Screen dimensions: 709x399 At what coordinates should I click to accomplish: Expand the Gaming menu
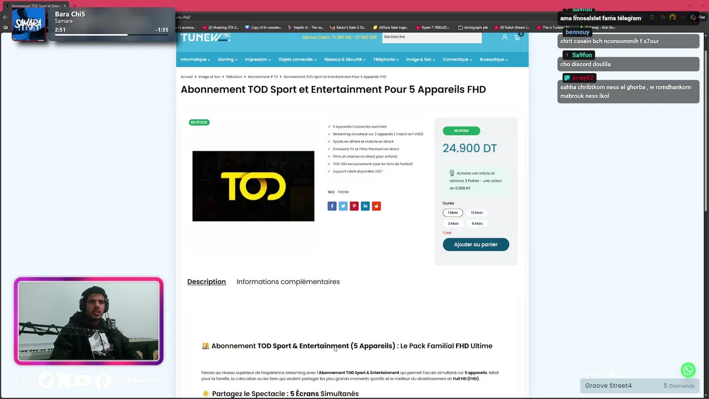pyautogui.click(x=227, y=59)
